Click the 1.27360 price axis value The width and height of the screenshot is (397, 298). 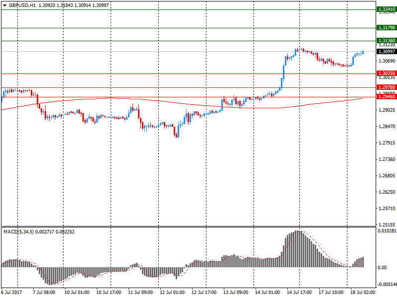[x=387, y=159]
